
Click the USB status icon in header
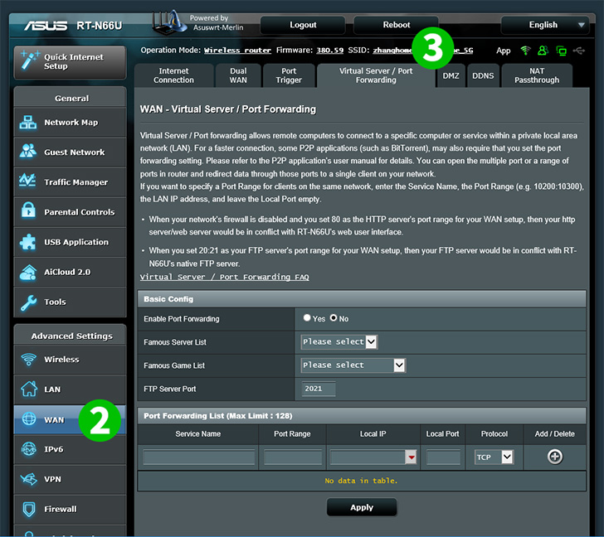point(579,51)
